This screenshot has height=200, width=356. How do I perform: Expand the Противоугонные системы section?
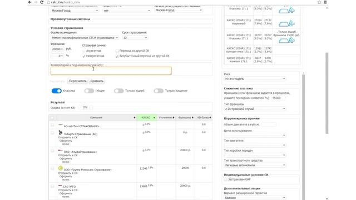[x=70, y=19]
